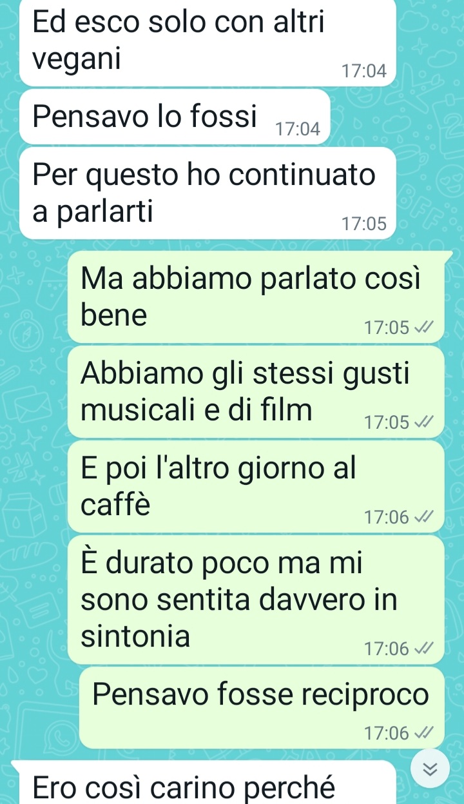Image resolution: width=464 pixels, height=804 pixels.
Task: Tap the 'Per questo ho continuato a parlarti' message
Action: point(208,193)
